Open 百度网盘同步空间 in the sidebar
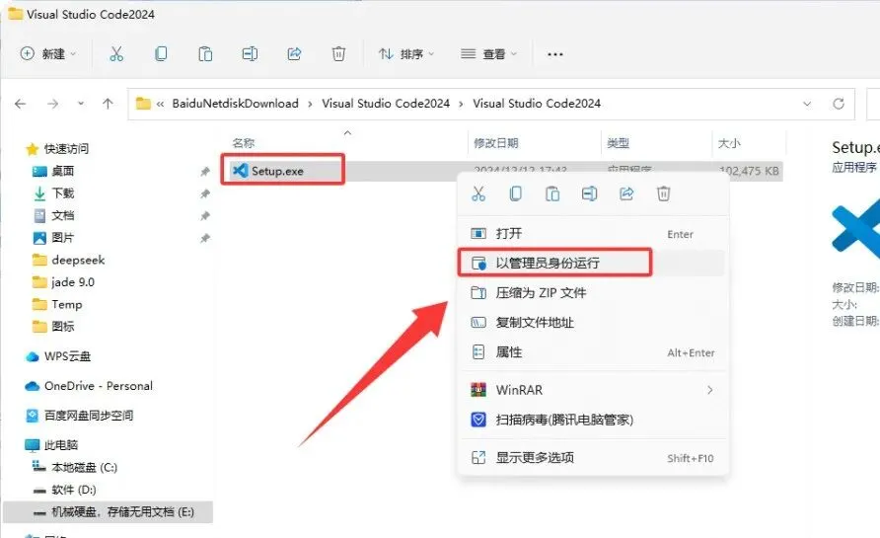880x538 pixels. [x=80, y=416]
